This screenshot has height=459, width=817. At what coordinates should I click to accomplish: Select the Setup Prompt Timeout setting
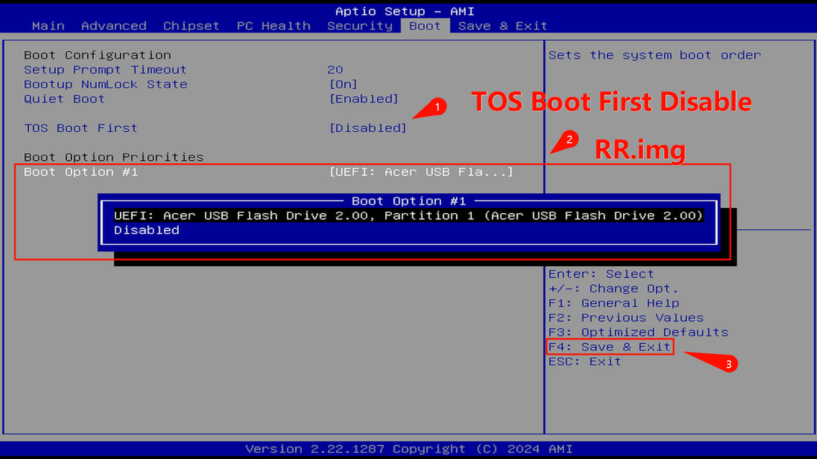(105, 70)
